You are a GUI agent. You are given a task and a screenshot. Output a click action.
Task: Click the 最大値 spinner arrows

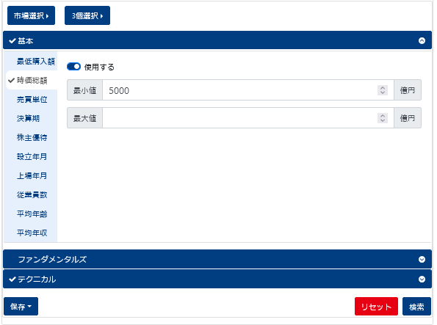(x=383, y=118)
